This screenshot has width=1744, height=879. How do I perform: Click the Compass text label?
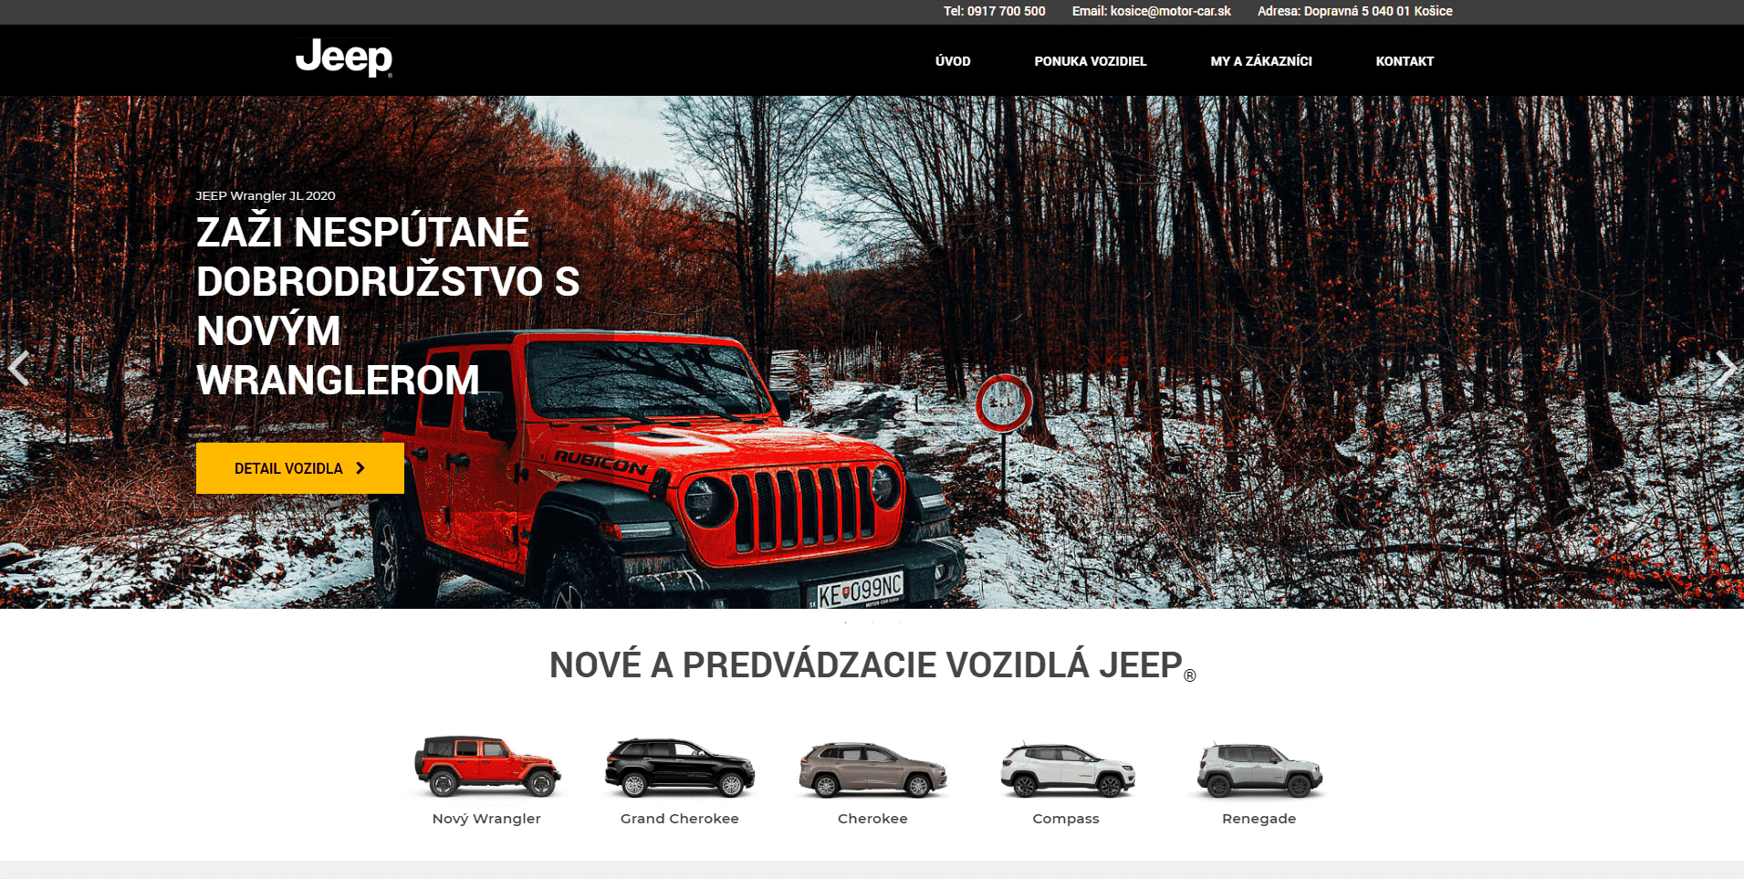(x=1066, y=819)
